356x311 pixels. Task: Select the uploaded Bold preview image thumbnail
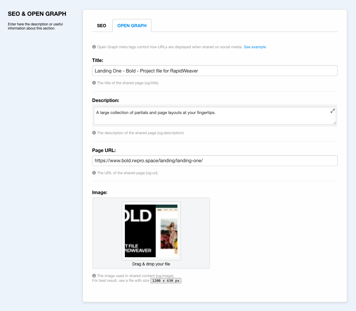click(x=151, y=231)
